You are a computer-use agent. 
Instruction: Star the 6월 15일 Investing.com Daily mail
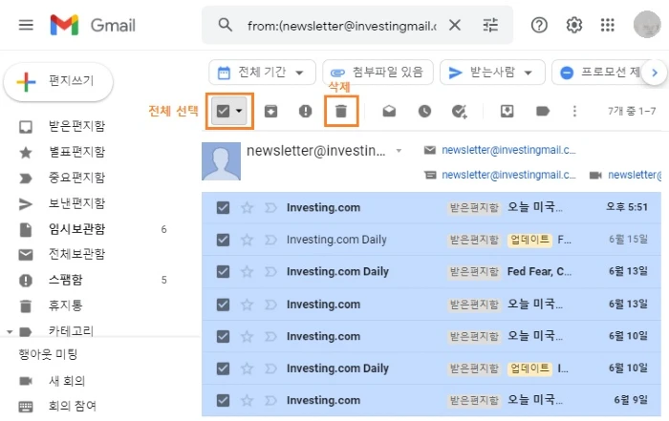coord(247,240)
